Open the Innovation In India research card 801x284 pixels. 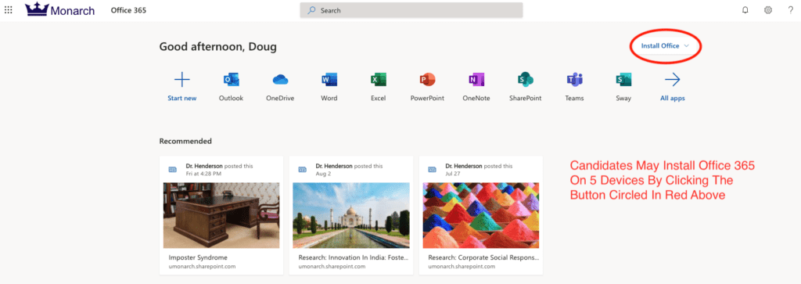point(351,216)
